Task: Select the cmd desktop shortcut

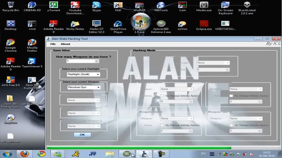Action: (x=32, y=25)
